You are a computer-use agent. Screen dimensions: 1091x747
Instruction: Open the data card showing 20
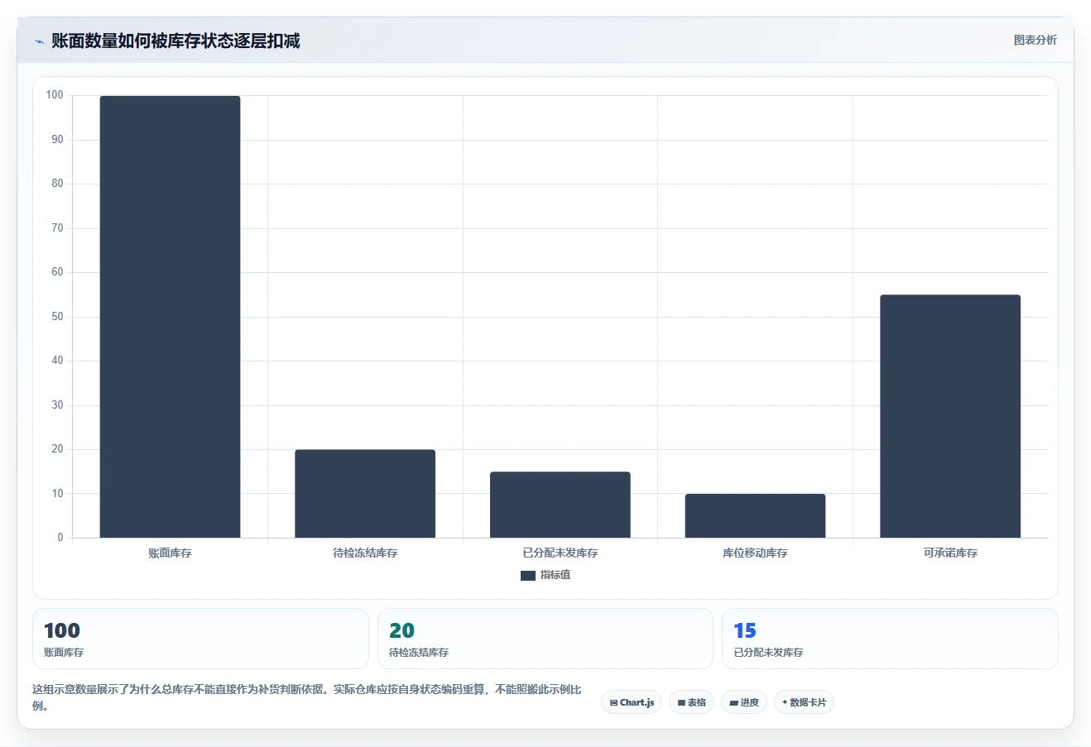pos(545,639)
